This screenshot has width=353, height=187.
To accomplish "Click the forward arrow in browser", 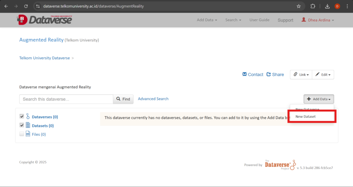I will pyautogui.click(x=16, y=6).
